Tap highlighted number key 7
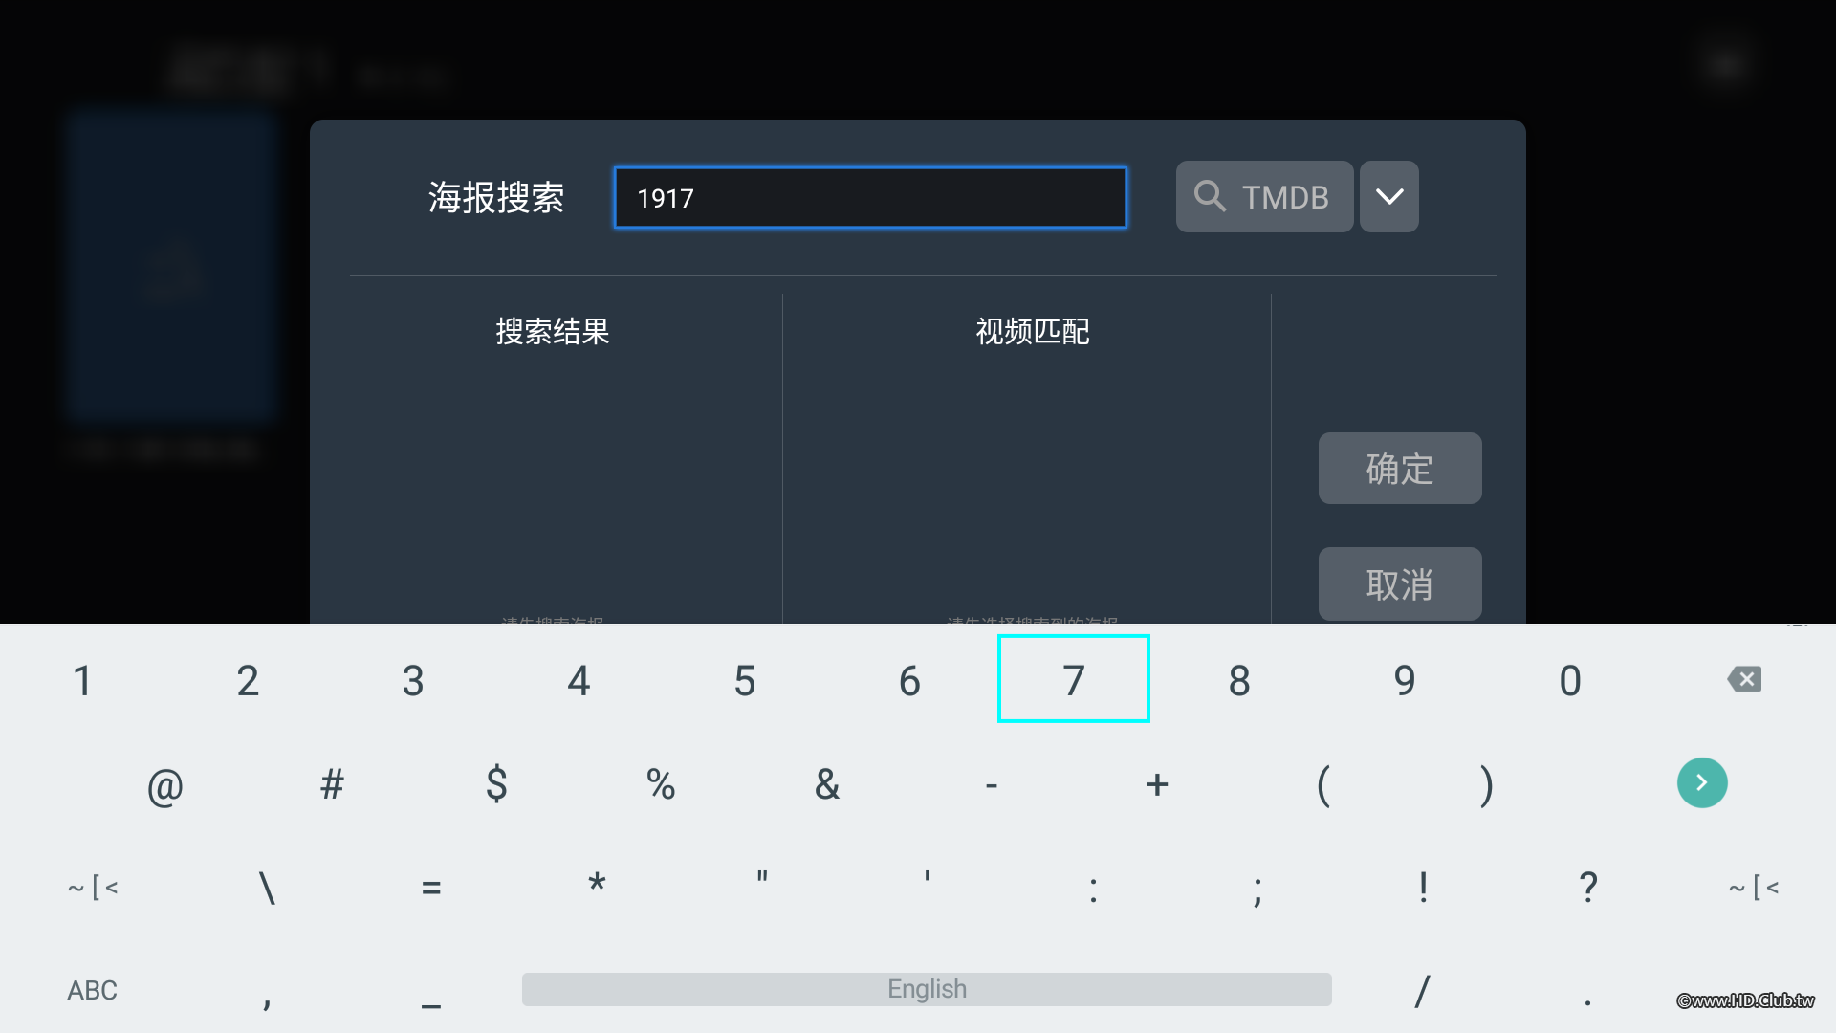Image resolution: width=1836 pixels, height=1033 pixels. [x=1074, y=679]
